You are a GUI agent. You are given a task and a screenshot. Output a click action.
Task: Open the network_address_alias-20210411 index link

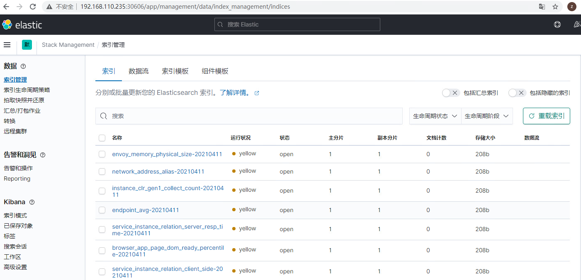[158, 171]
